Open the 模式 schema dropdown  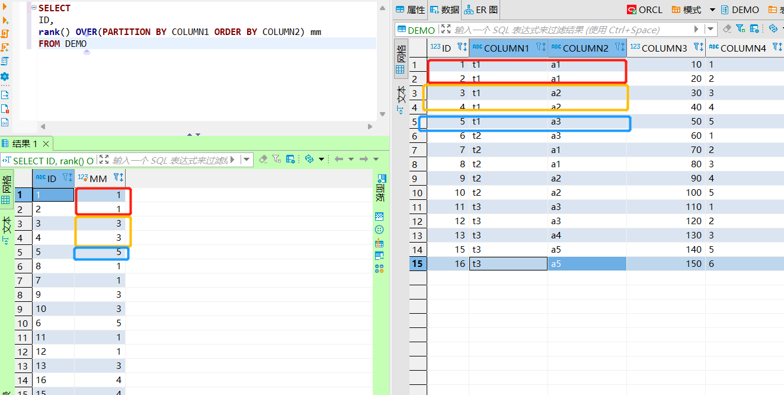click(x=712, y=9)
